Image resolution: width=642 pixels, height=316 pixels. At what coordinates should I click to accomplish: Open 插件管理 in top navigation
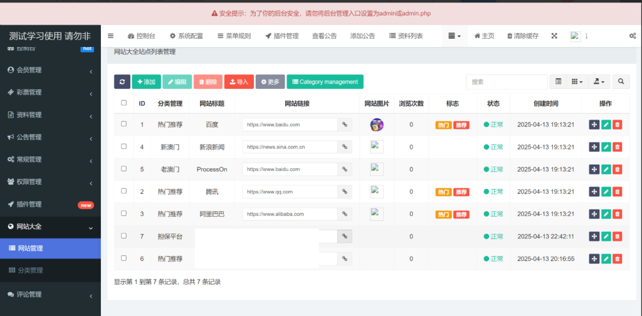282,36
